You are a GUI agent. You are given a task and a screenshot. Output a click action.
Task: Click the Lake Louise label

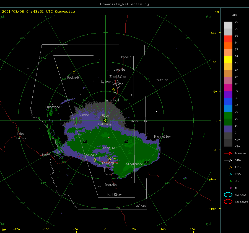[21, 136]
